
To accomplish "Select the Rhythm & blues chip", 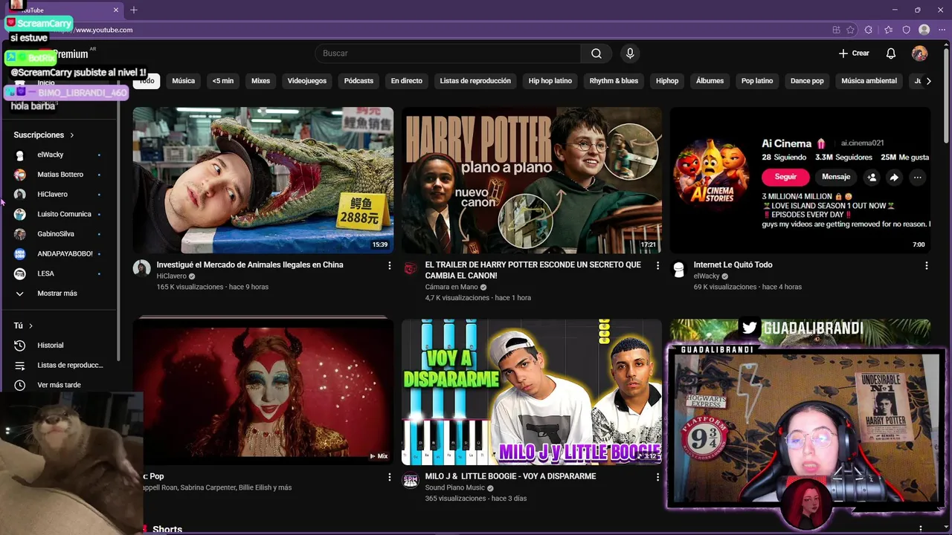I will click(614, 81).
